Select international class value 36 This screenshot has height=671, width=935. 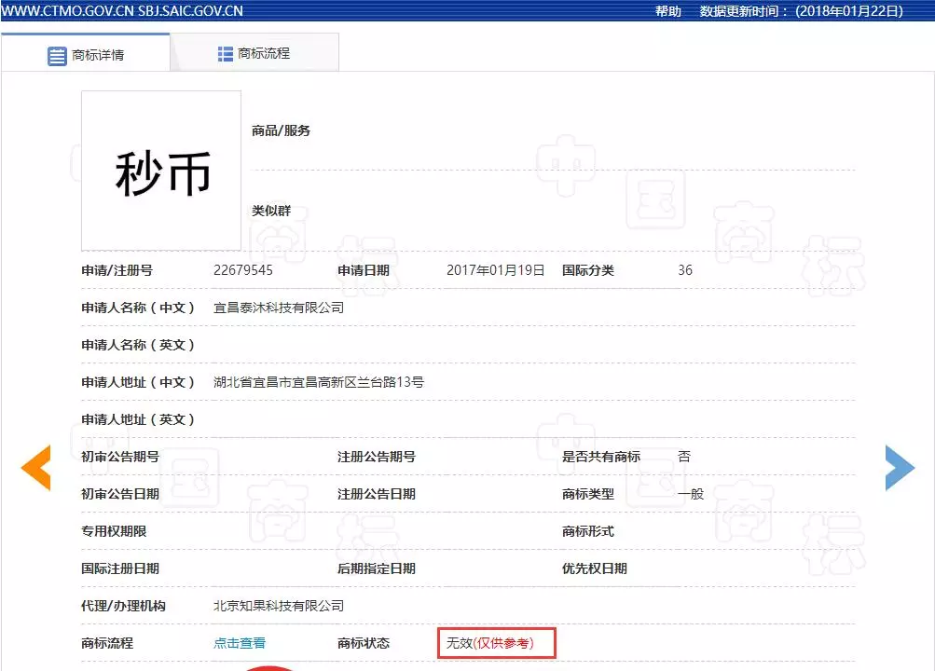[685, 270]
